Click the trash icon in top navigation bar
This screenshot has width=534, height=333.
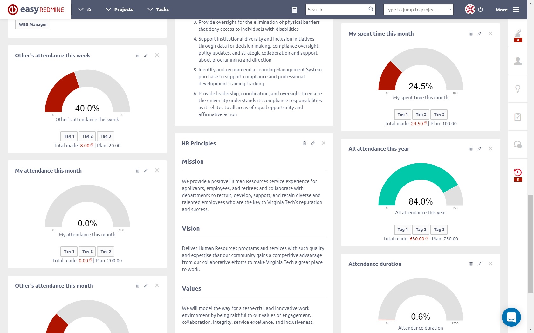pyautogui.click(x=294, y=10)
